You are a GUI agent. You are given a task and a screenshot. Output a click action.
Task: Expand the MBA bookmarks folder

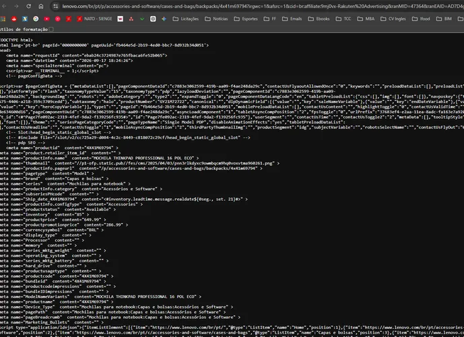pyautogui.click(x=366, y=19)
